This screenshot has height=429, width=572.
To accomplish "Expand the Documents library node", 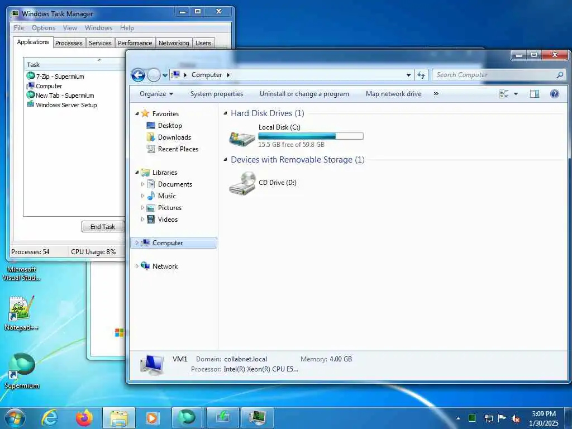I will click(x=142, y=184).
